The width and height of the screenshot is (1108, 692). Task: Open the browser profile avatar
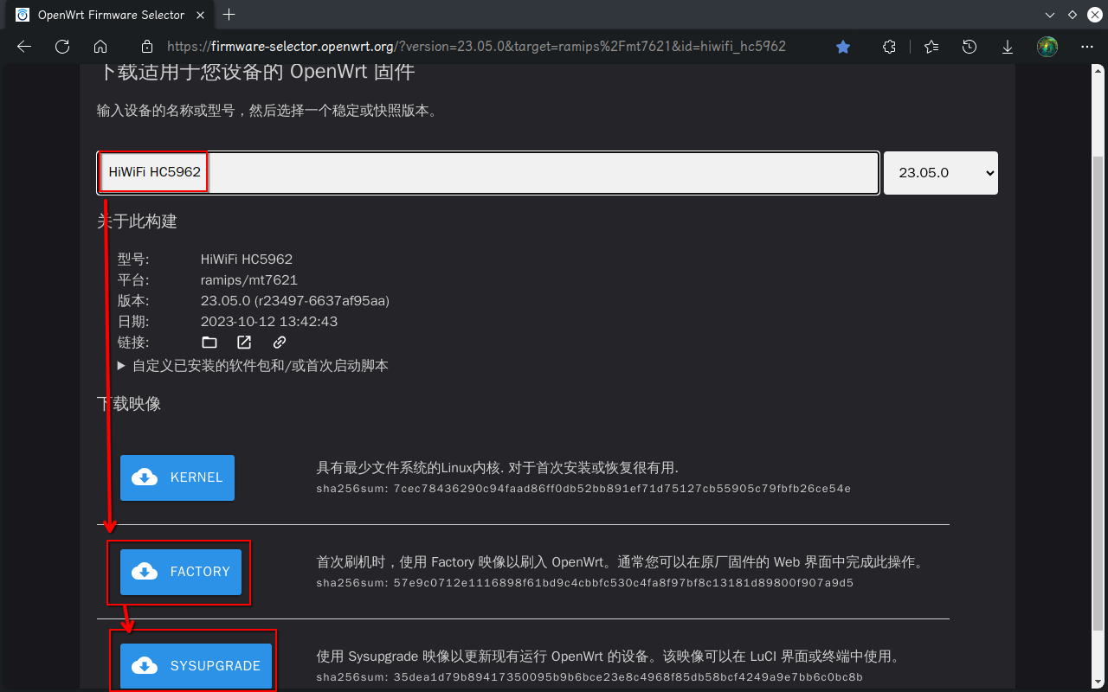(x=1047, y=47)
